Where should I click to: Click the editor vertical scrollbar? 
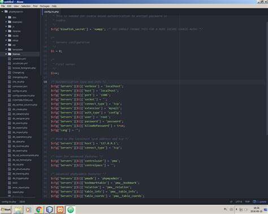(267, 79)
